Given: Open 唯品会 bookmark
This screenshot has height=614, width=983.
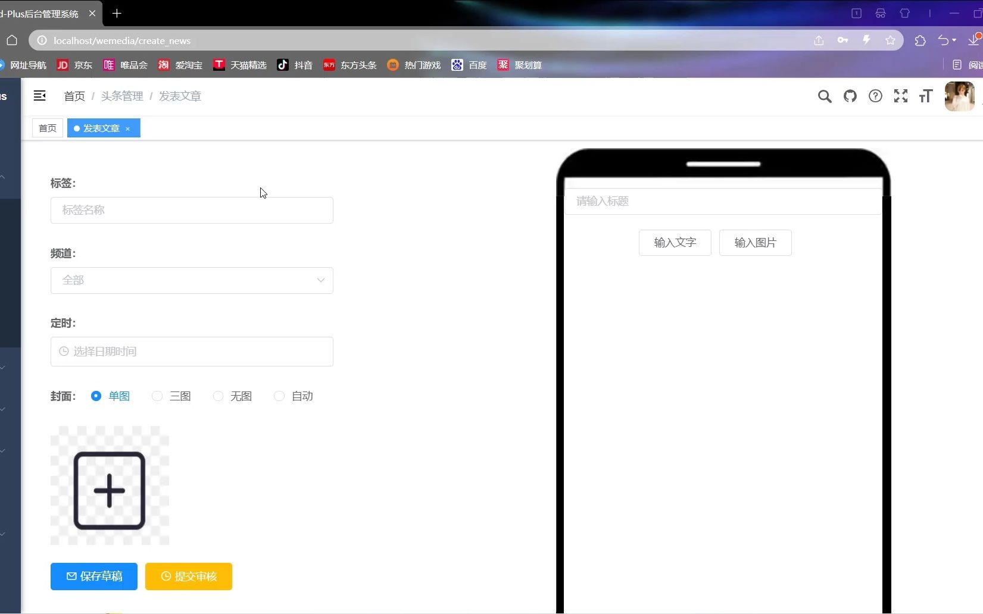Looking at the screenshot, I should click(125, 65).
